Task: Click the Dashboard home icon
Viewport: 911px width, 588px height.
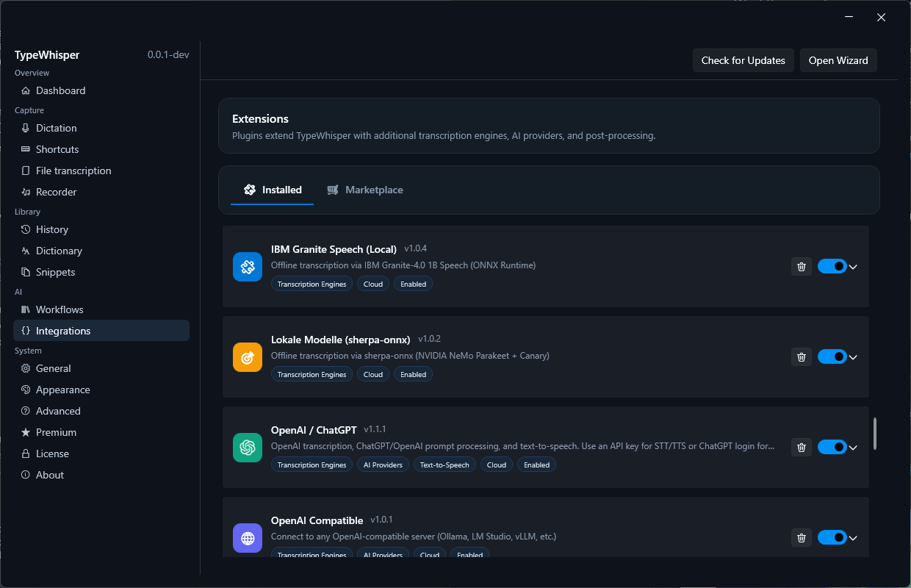Action: tap(26, 90)
